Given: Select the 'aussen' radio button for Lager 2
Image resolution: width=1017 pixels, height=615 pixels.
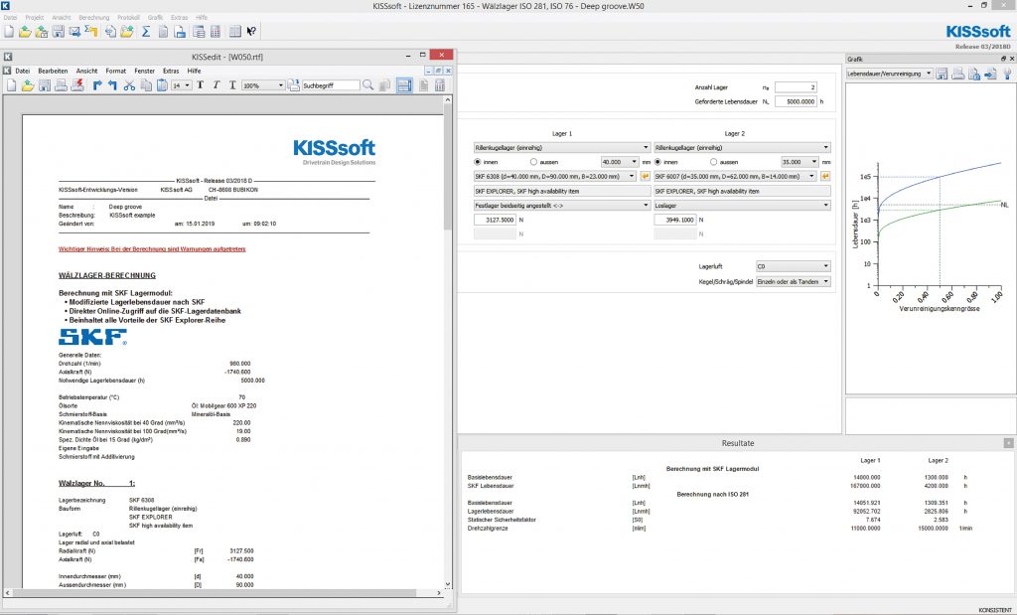Looking at the screenshot, I should click(x=713, y=161).
